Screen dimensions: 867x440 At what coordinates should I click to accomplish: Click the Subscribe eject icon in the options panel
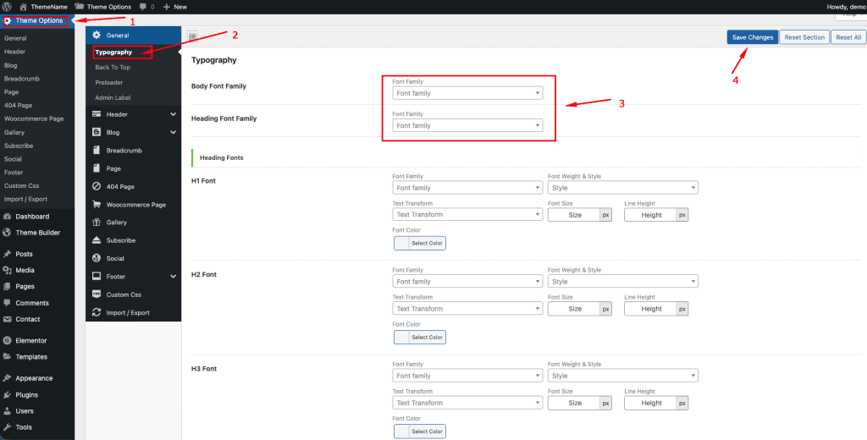pos(97,240)
